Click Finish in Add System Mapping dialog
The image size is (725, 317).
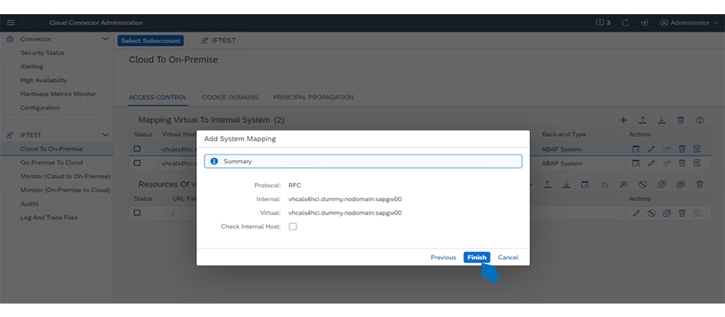pyautogui.click(x=476, y=258)
